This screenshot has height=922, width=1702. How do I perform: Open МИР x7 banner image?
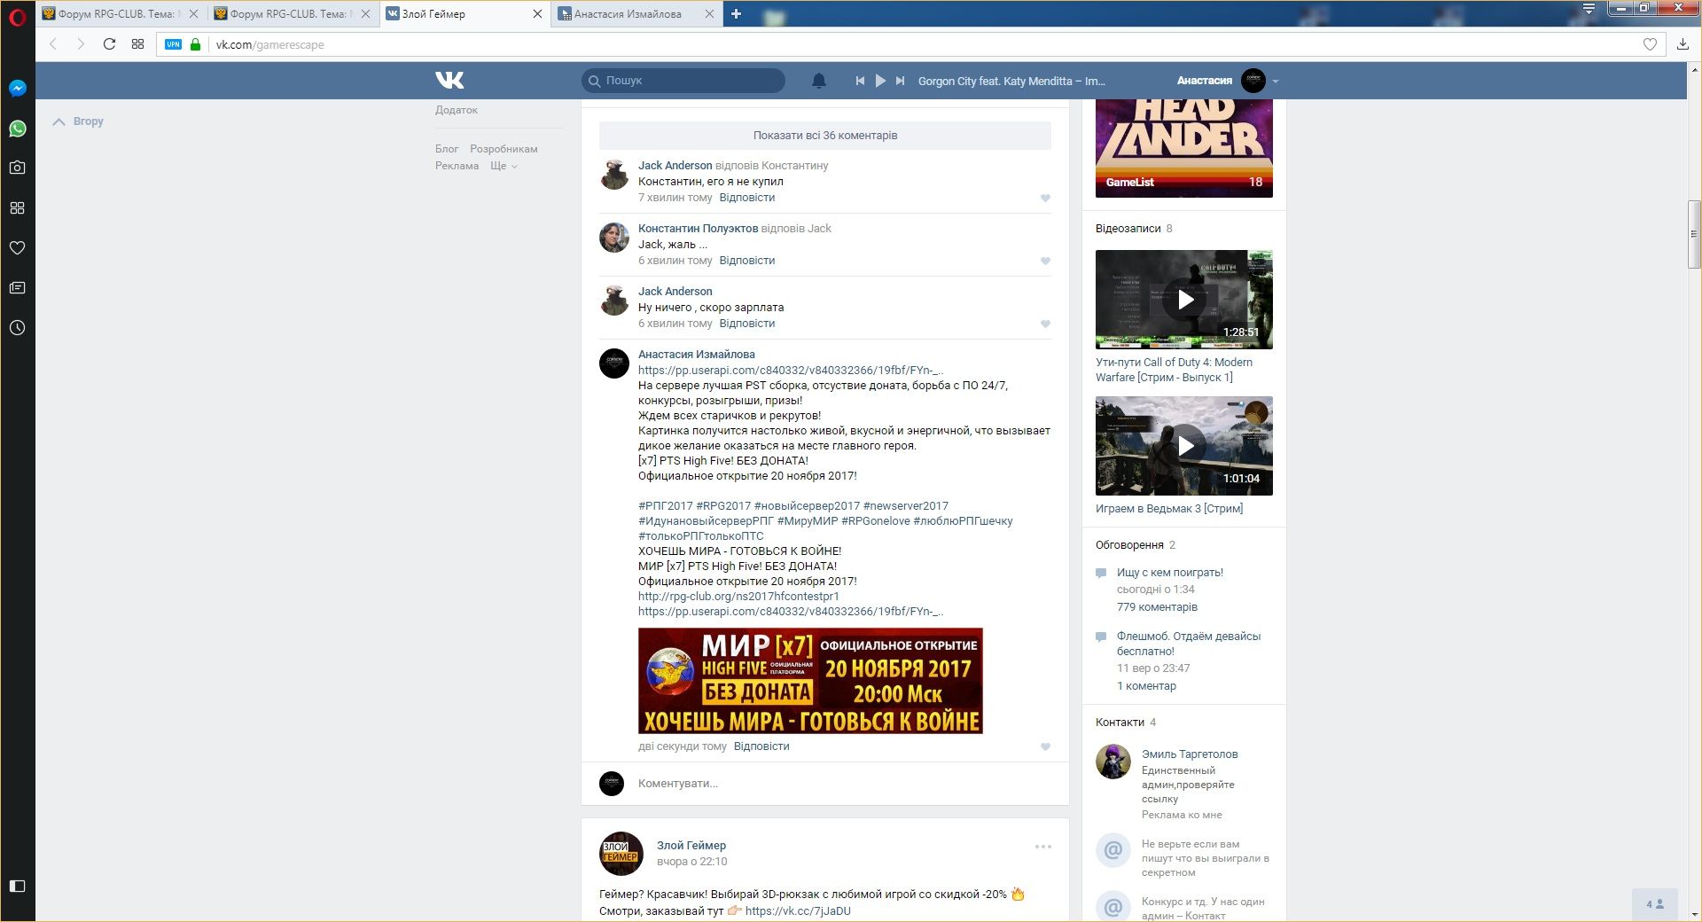(x=810, y=681)
